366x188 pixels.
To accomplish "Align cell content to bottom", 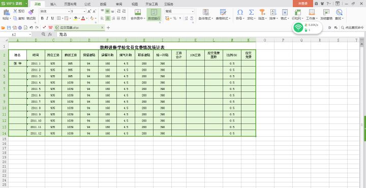I will (x=113, y=11).
